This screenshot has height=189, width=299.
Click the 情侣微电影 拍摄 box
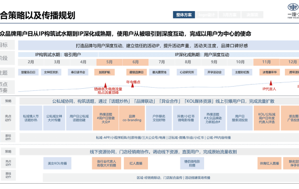(192, 163)
